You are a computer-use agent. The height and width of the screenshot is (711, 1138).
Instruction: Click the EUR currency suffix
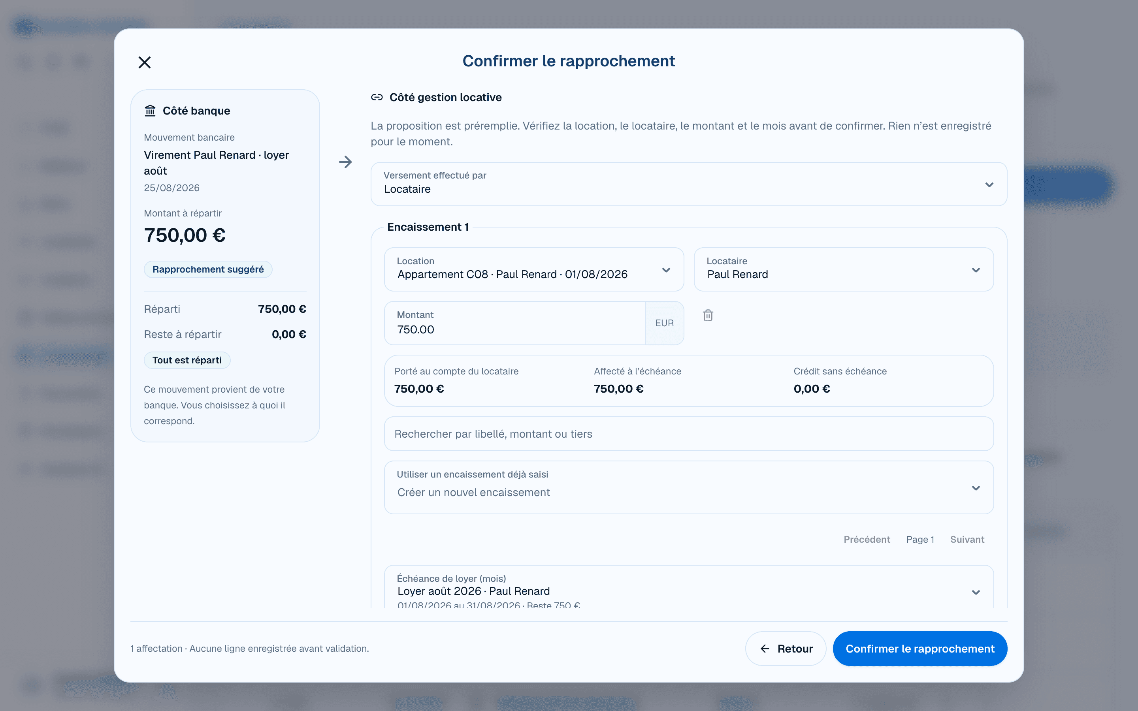click(665, 323)
